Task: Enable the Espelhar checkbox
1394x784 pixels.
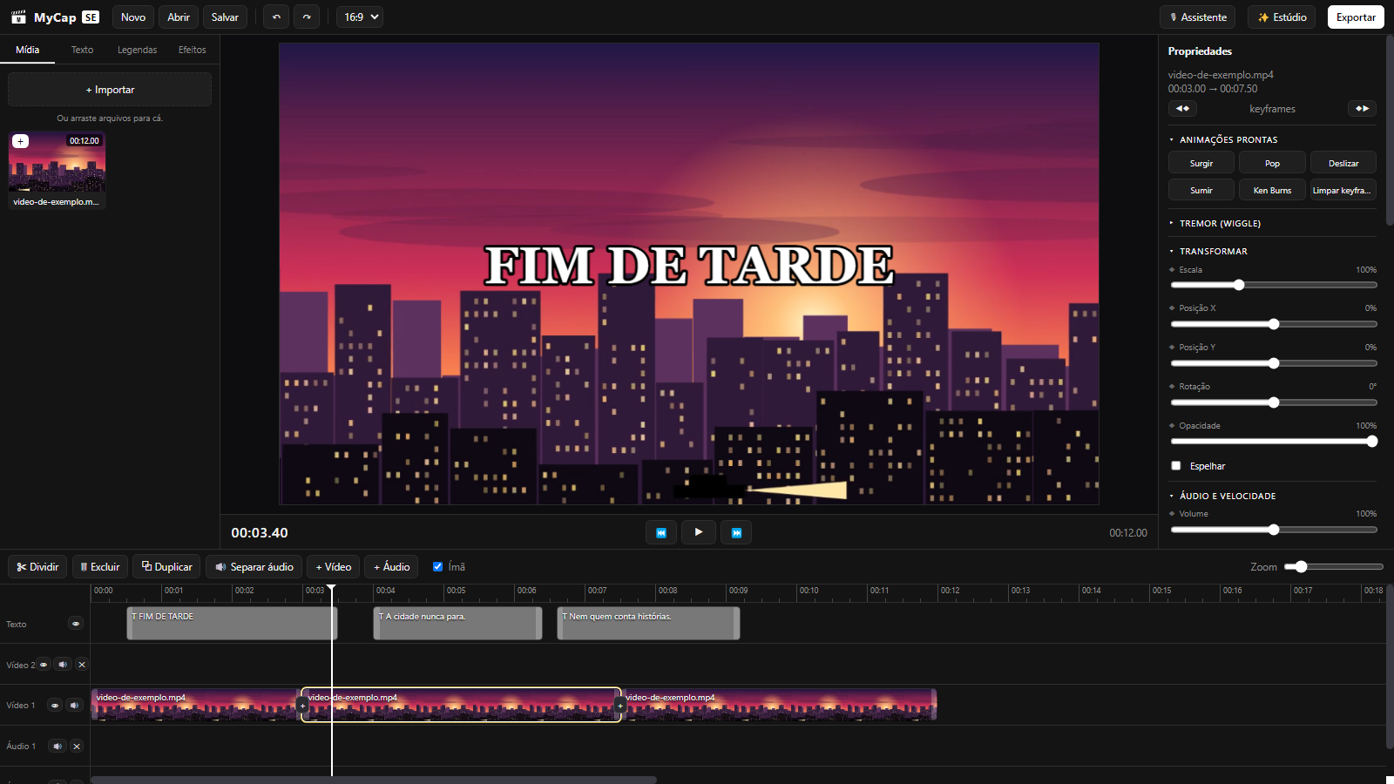Action: [1176, 466]
